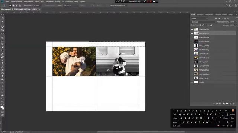Click Ctrl key on on-screen keyboard
The width and height of the screenshot is (238, 133).
tap(174, 126)
